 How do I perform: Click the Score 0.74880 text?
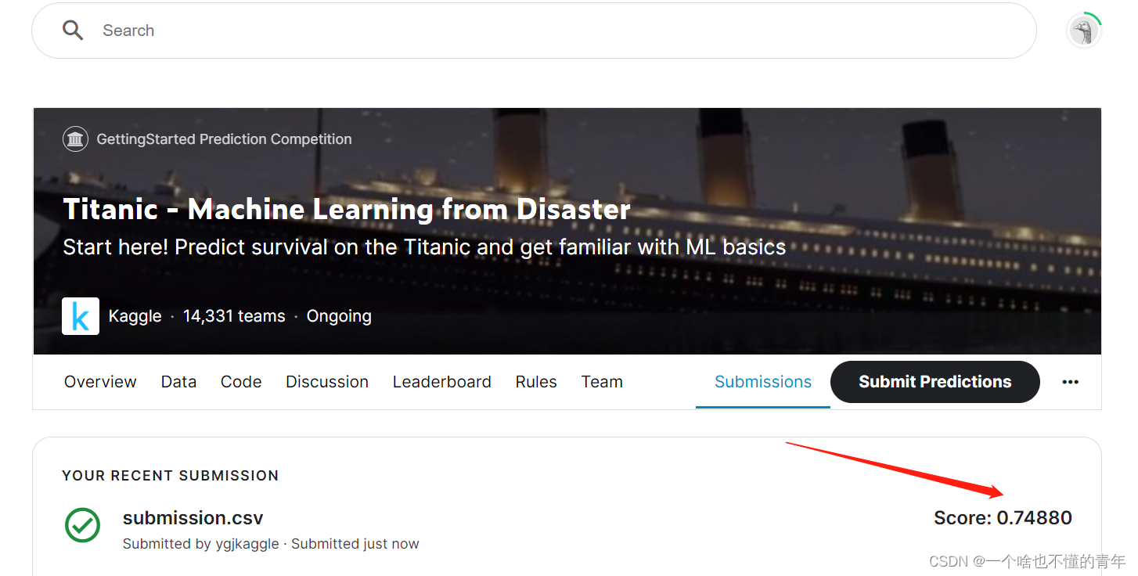[1003, 517]
